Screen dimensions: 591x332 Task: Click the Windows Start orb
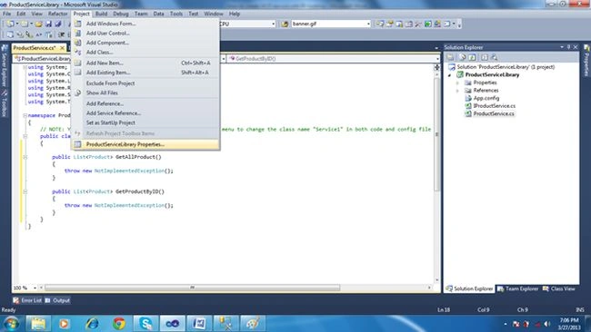11,323
